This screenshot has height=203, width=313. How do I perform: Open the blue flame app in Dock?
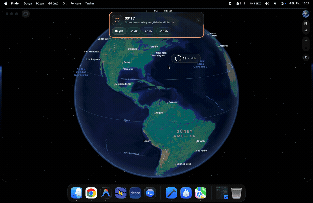pyautogui.click(x=186, y=193)
